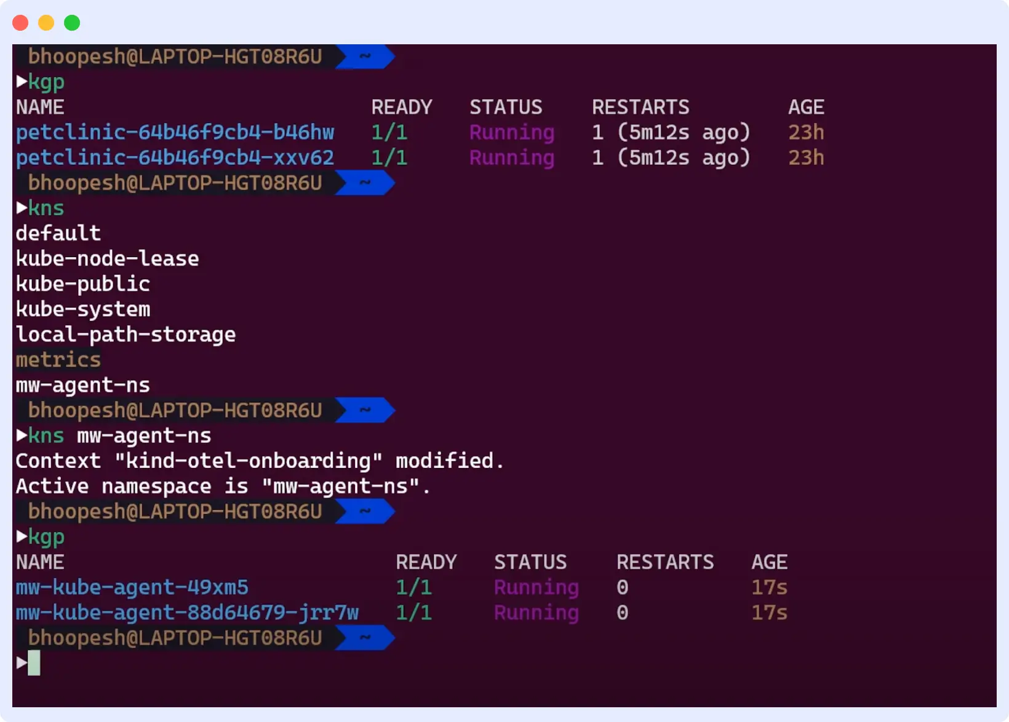
Task: Click the RESTARTS column header
Action: click(640, 106)
